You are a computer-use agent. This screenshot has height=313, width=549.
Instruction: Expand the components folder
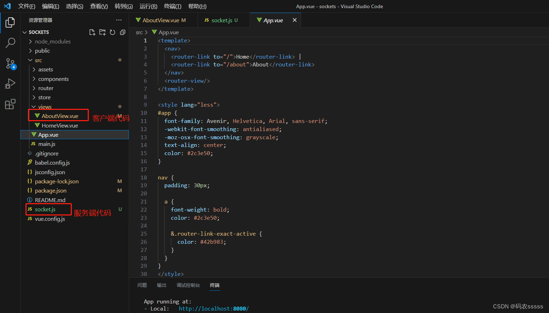(x=75, y=79)
